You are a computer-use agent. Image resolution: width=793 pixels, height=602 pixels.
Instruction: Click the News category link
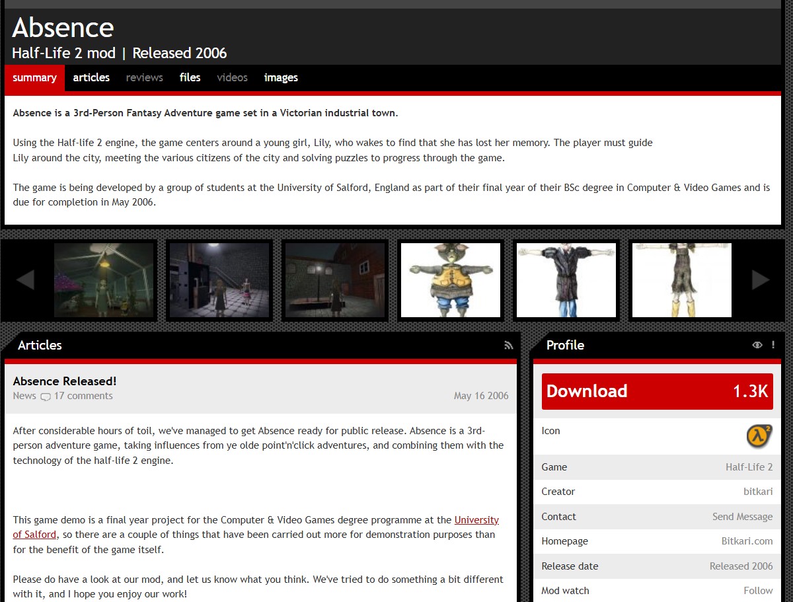pos(24,396)
